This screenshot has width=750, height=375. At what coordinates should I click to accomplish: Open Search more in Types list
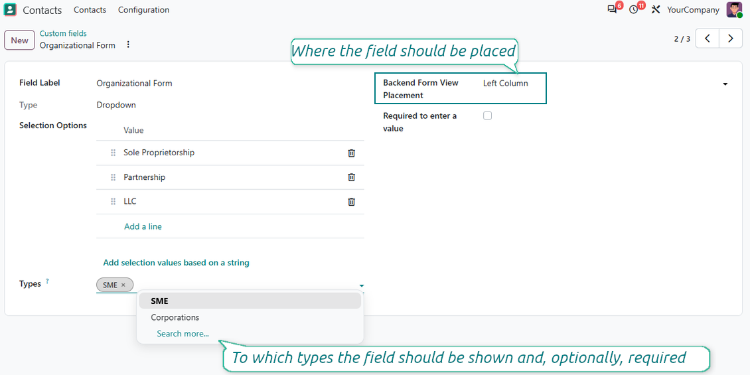tap(183, 333)
